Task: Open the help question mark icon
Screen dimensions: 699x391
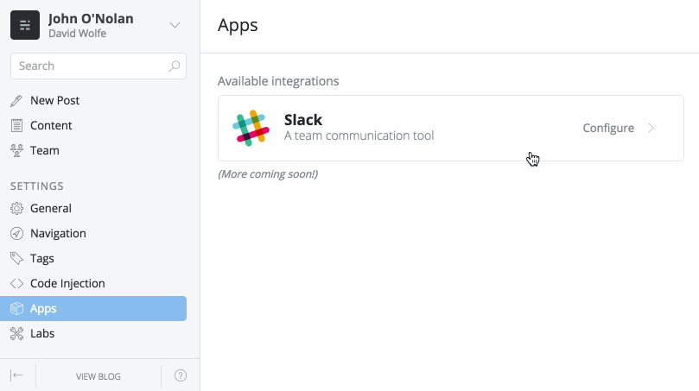Action: [181, 375]
